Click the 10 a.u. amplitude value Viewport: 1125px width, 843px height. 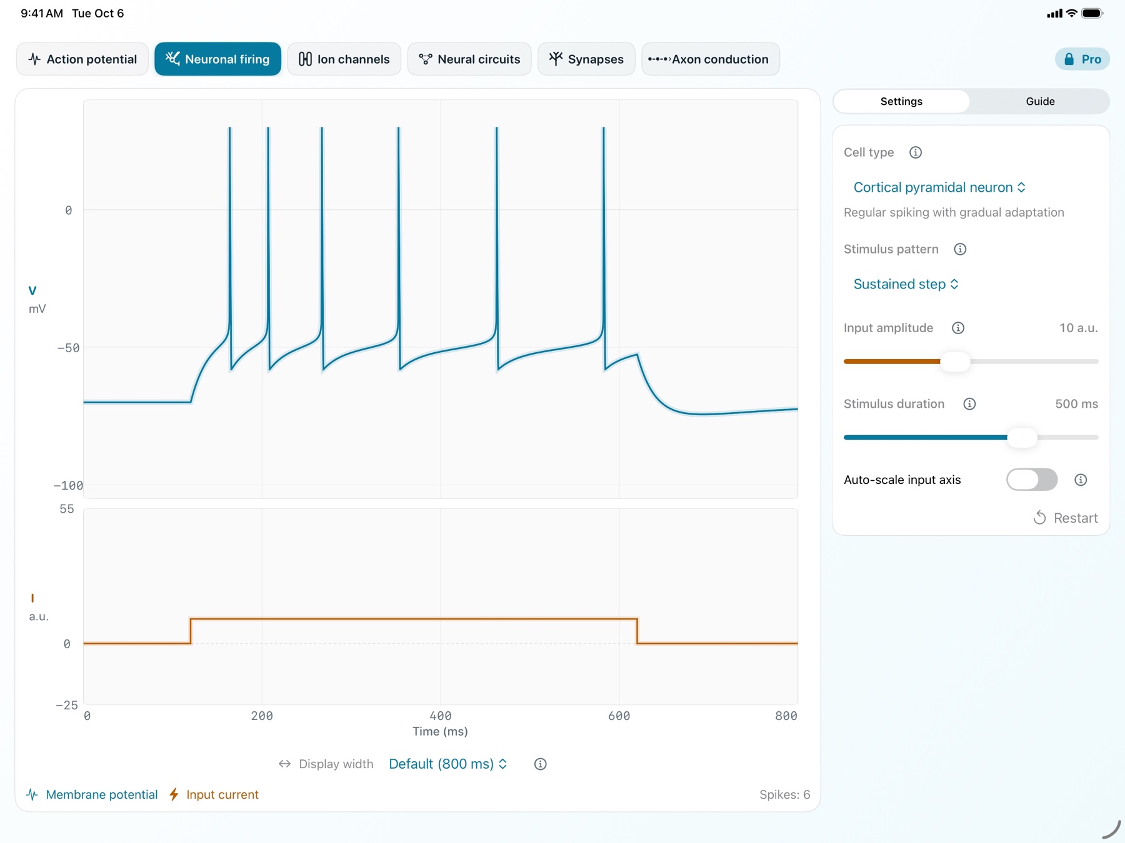tap(1078, 328)
